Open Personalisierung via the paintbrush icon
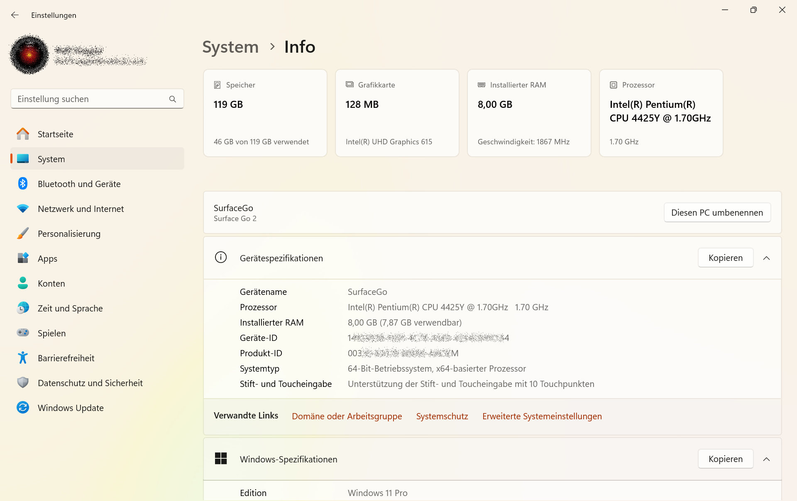797x501 pixels. pos(23,233)
